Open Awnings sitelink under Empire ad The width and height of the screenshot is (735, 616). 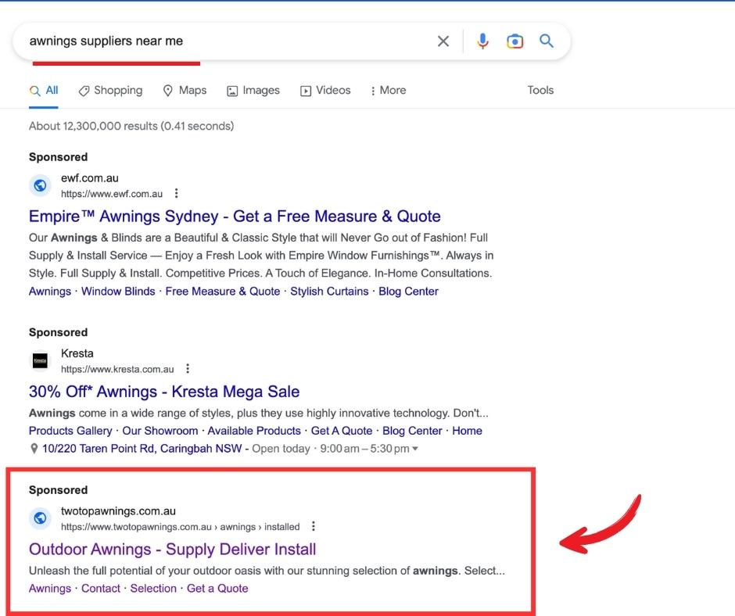tap(50, 291)
